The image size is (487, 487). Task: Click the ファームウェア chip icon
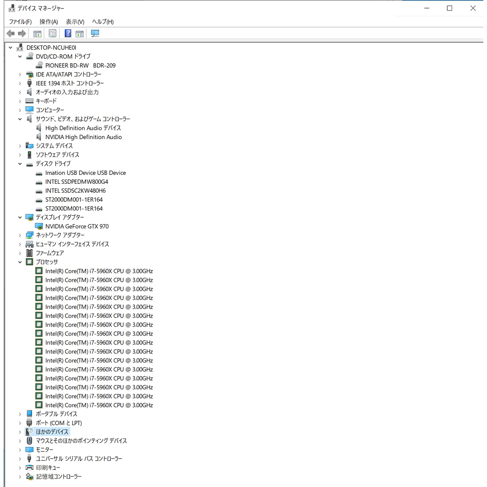(30, 253)
